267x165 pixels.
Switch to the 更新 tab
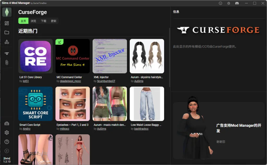coord(53,21)
